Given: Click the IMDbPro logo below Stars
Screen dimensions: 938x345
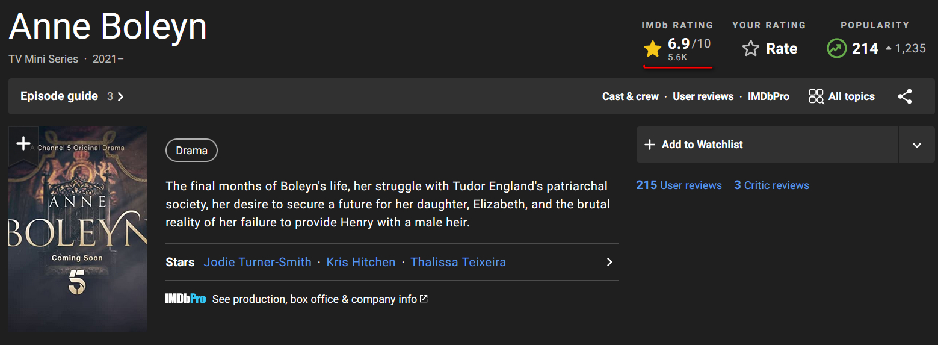Looking at the screenshot, I should pyautogui.click(x=185, y=299).
